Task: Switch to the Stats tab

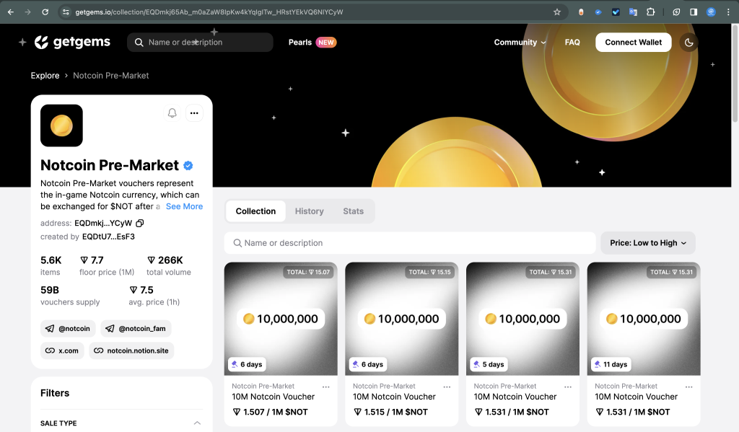Action: coord(353,211)
